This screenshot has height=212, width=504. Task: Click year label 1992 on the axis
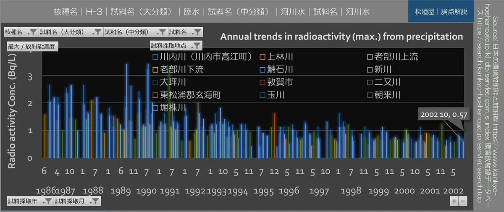pos(195,191)
